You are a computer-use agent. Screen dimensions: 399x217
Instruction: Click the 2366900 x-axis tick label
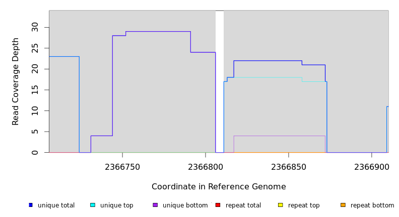(371, 167)
